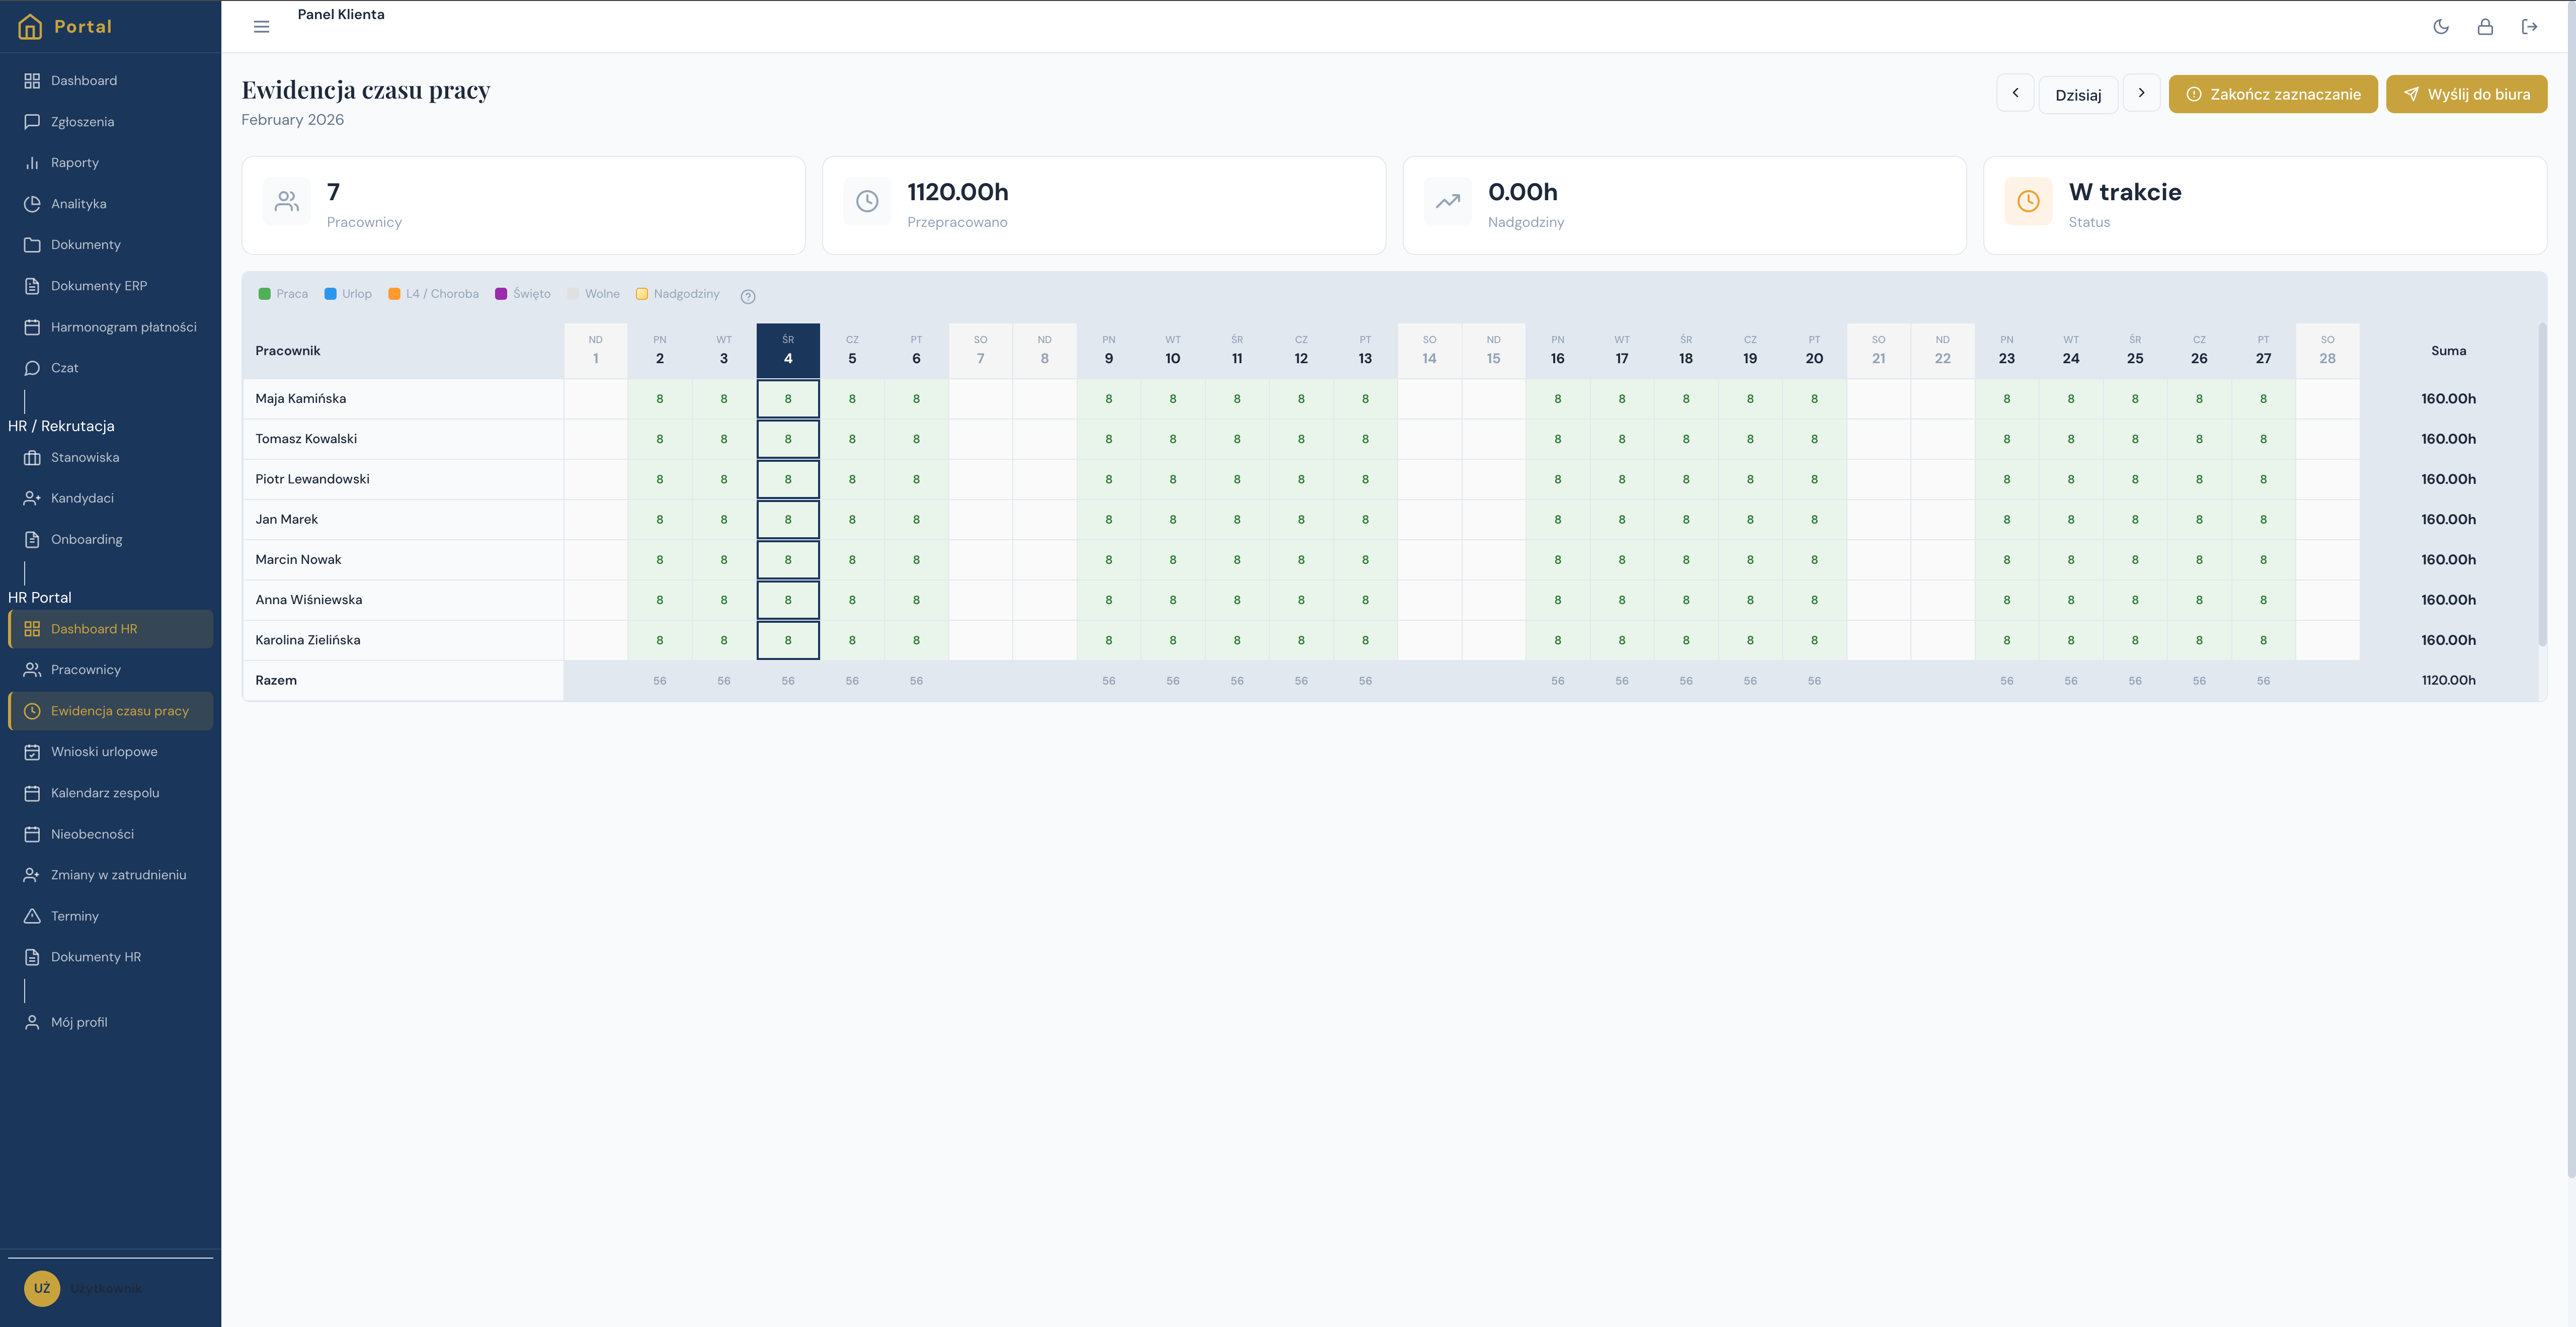Click the Portal home logo icon
The width and height of the screenshot is (2576, 1327).
pos(30,27)
